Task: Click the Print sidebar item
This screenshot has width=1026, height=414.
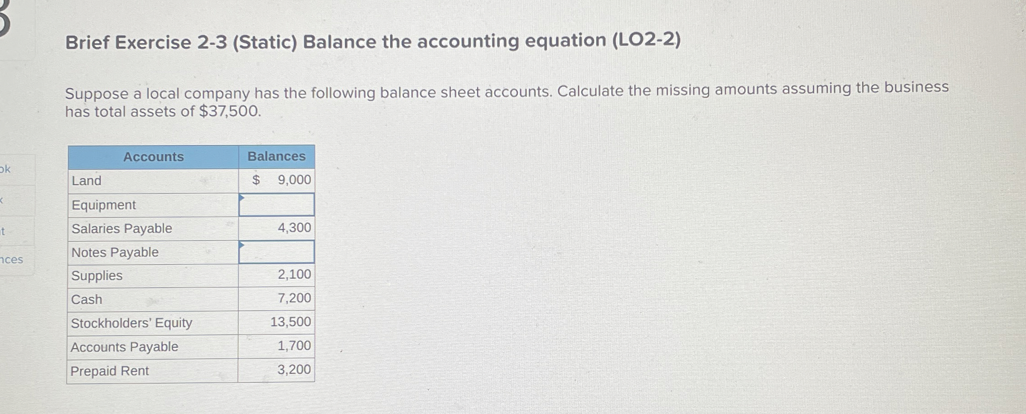Action: tap(5, 230)
